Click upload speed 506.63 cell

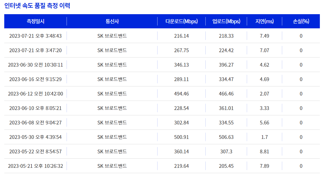pos(226,137)
